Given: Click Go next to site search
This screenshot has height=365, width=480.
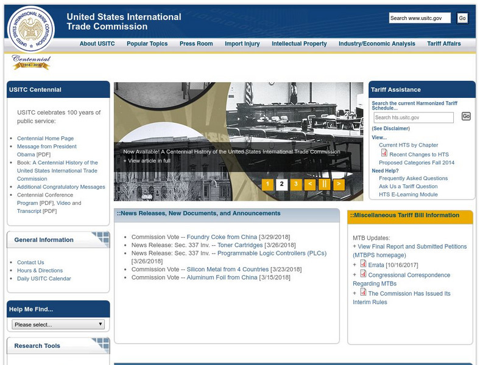Looking at the screenshot, I should click(462, 18).
